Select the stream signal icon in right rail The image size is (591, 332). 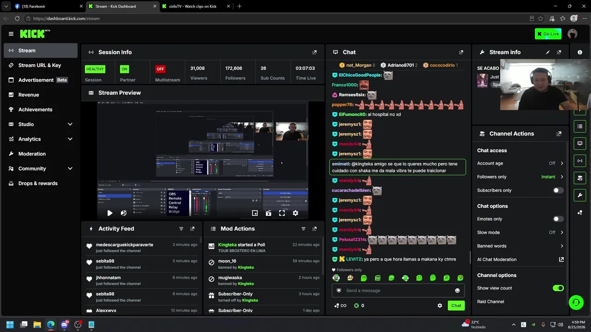580,160
